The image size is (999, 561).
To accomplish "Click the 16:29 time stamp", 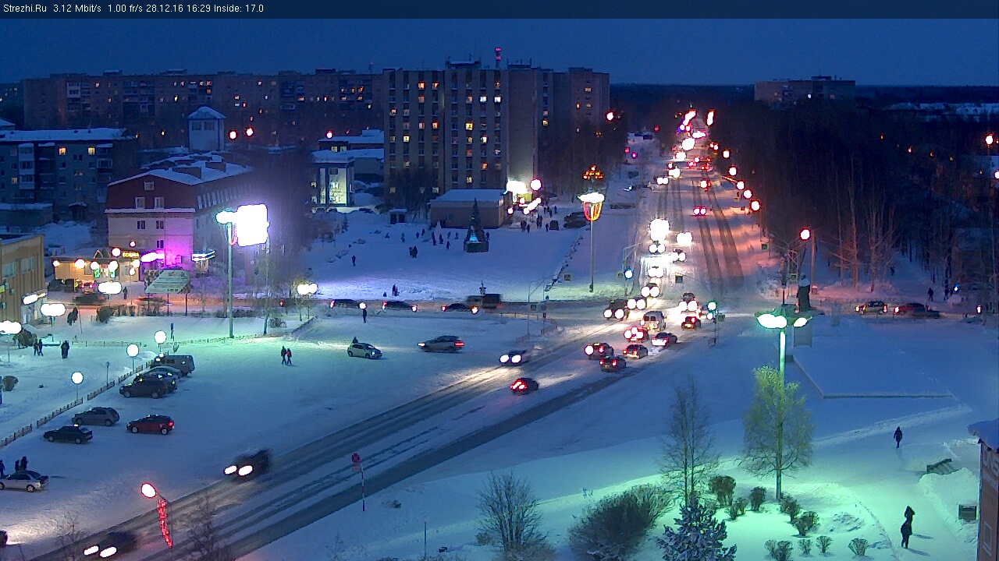I will pos(199,9).
